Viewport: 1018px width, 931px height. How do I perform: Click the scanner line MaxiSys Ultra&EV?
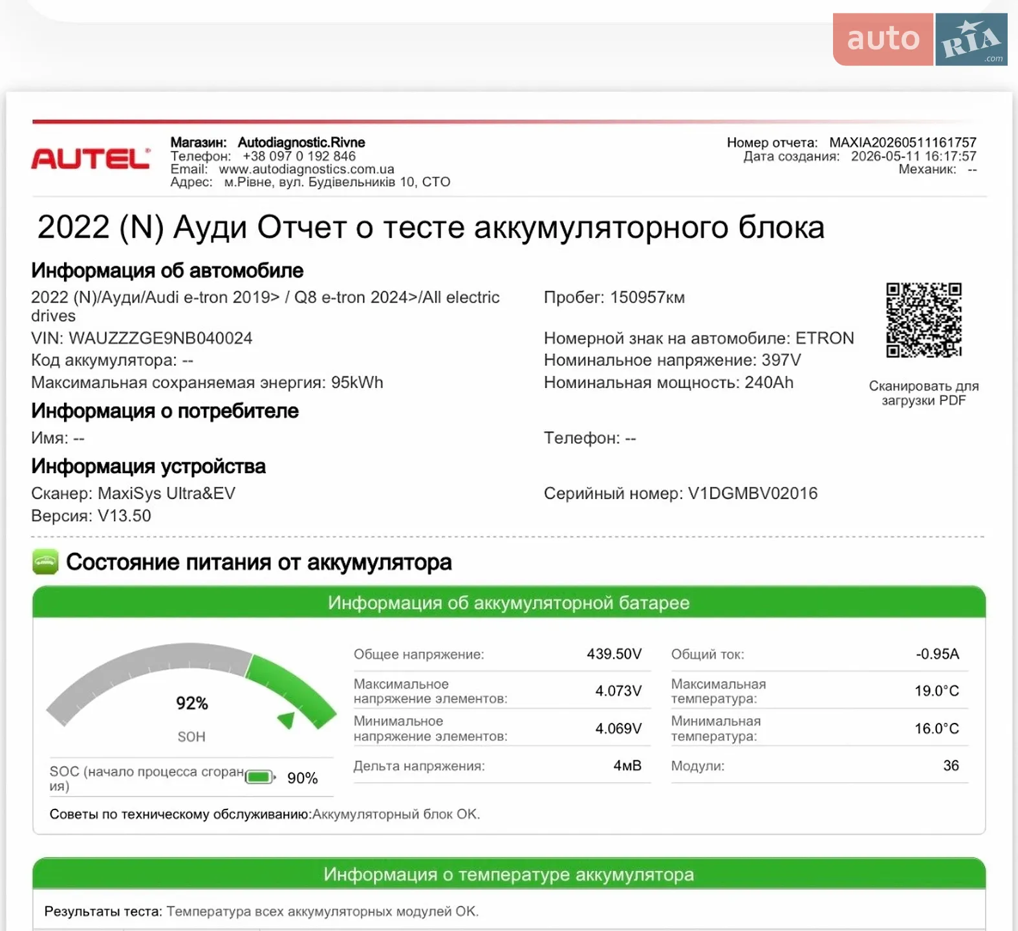pyautogui.click(x=133, y=493)
